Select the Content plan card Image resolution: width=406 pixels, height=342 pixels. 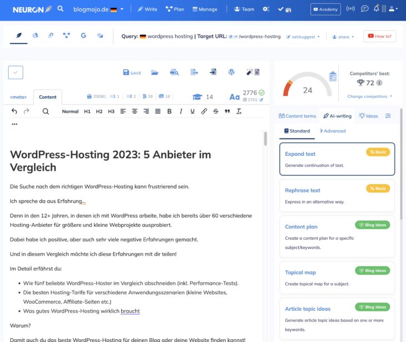(x=337, y=236)
